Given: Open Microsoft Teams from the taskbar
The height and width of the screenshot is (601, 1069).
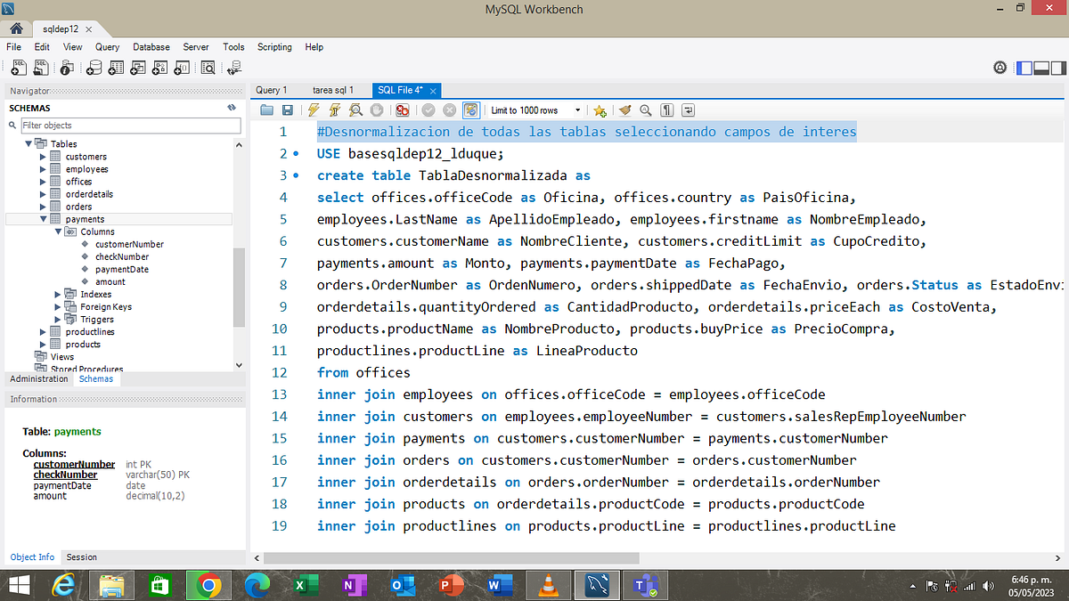Looking at the screenshot, I should (645, 585).
